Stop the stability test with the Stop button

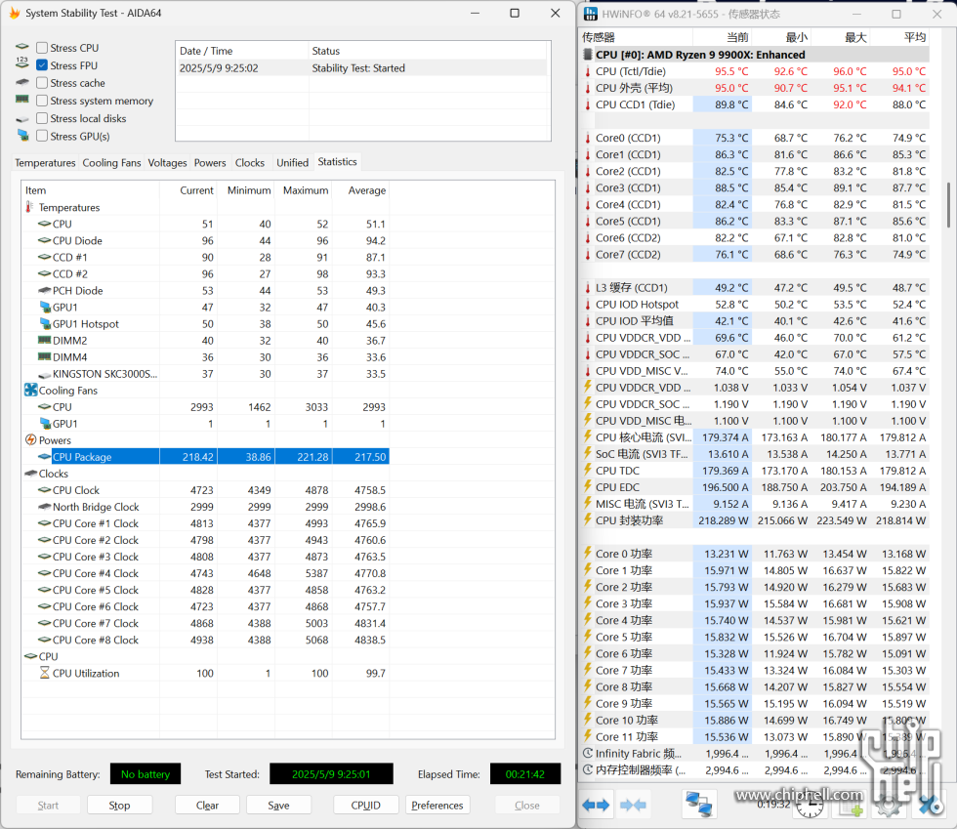coord(119,806)
